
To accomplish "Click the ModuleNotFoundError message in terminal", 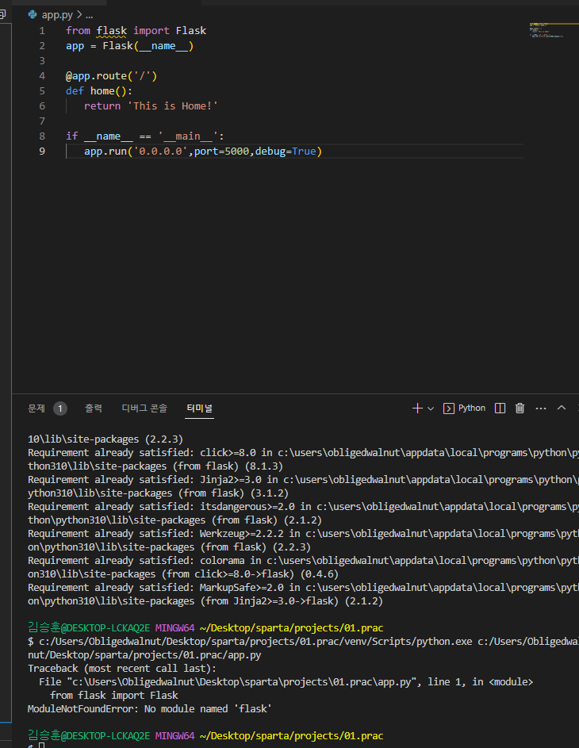I will point(149,709).
